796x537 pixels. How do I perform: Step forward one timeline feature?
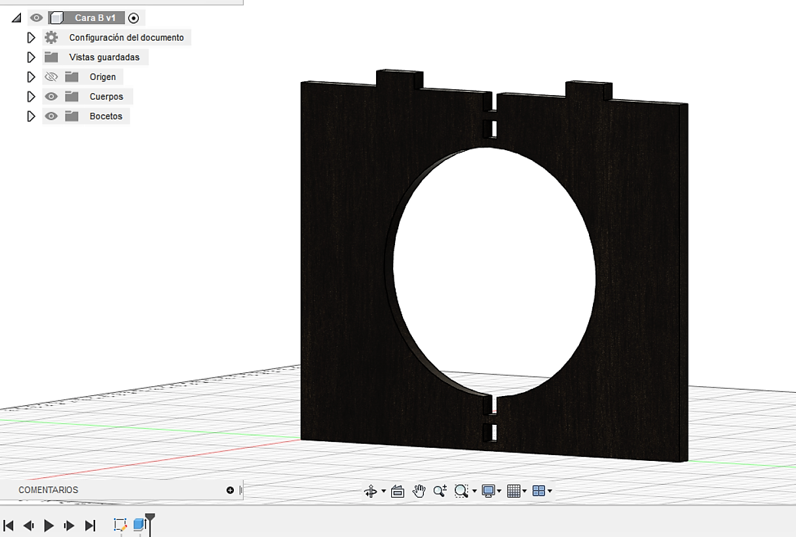pyautogui.click(x=69, y=525)
